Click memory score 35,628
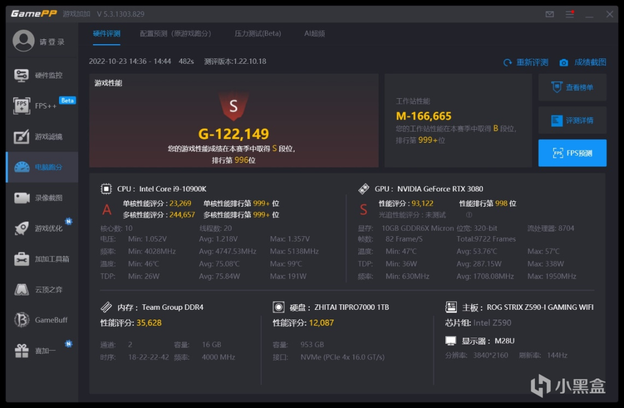Screen dimensions: 624x408 pyautogui.click(x=149, y=322)
